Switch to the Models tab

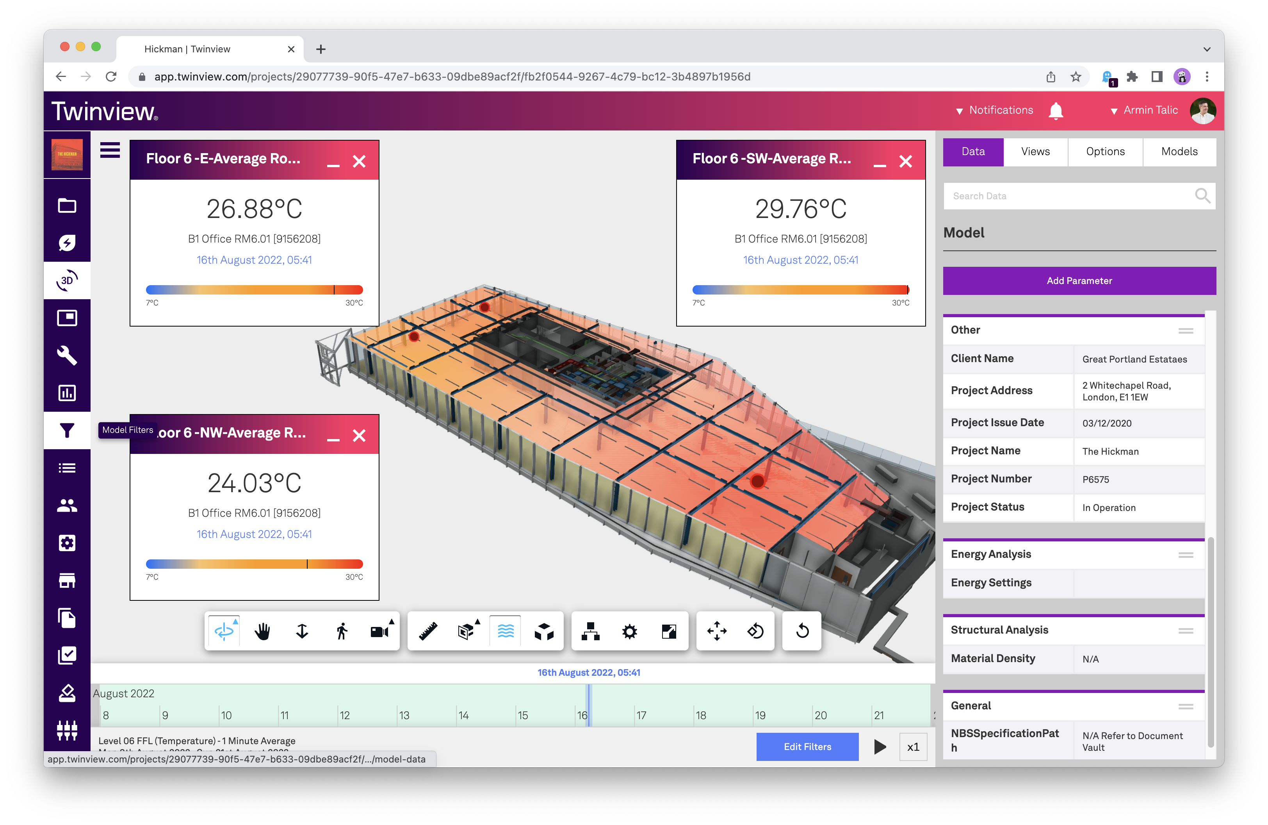pos(1179,152)
